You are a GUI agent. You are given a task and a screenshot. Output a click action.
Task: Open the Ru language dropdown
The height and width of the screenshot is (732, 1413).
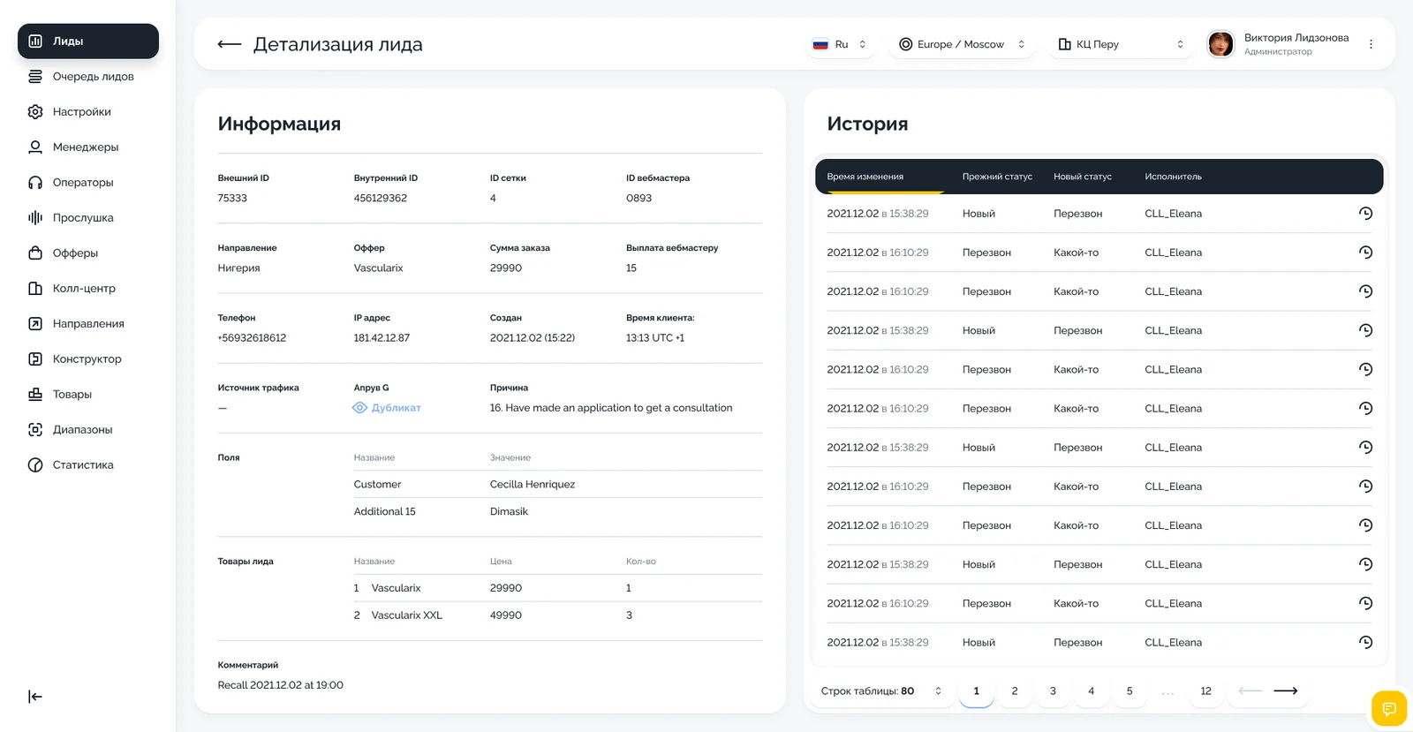[x=840, y=44]
